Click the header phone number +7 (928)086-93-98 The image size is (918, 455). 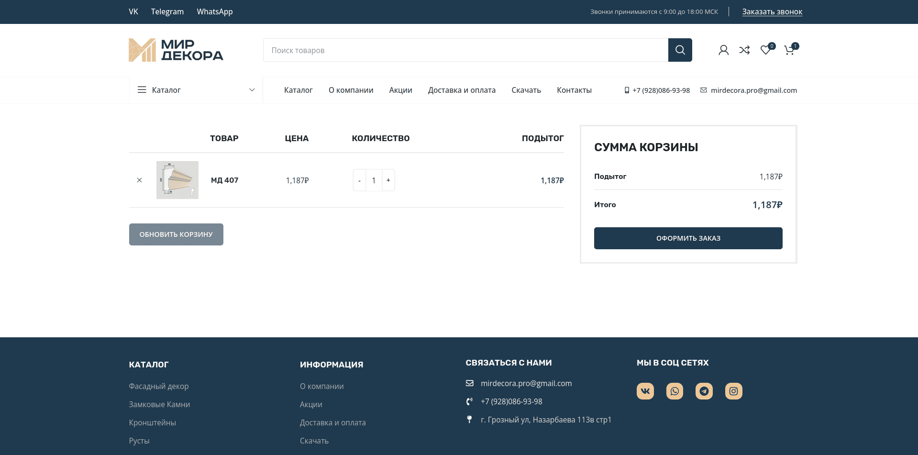tap(661, 90)
